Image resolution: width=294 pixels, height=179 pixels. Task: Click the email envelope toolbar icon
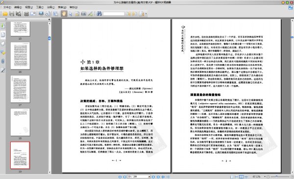33,14
